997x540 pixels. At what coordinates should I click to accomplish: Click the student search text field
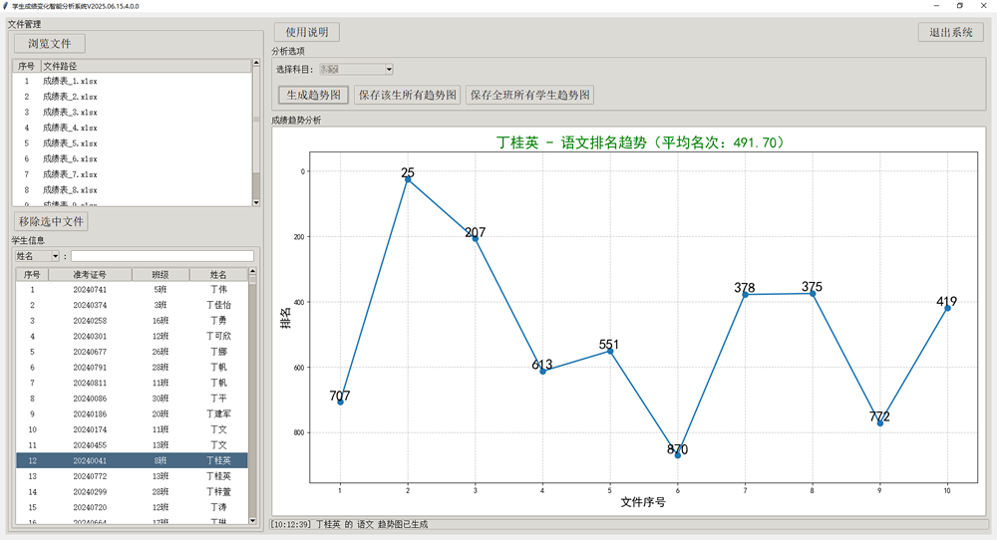coord(162,256)
